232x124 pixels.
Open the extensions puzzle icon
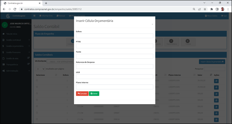pos(211,9)
